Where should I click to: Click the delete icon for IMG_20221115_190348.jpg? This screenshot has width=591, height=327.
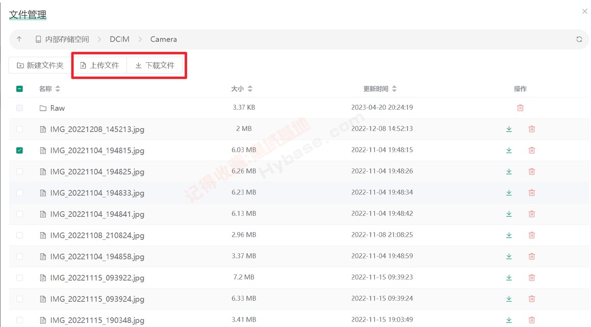(531, 320)
